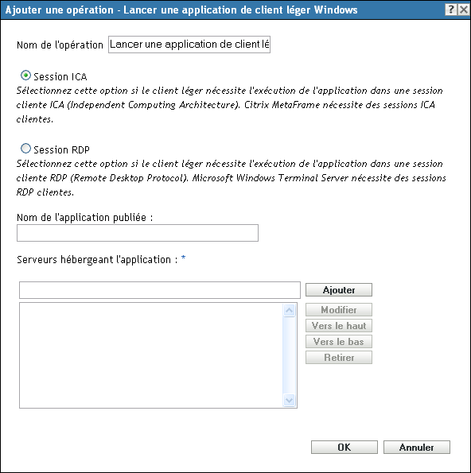Confirm the operation with OK
Screen dimensions: 471x473
pos(344,447)
